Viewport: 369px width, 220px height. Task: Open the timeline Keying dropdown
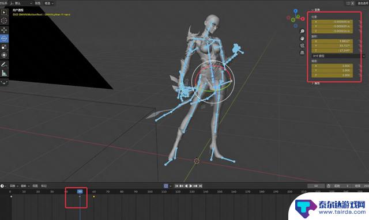25,186
